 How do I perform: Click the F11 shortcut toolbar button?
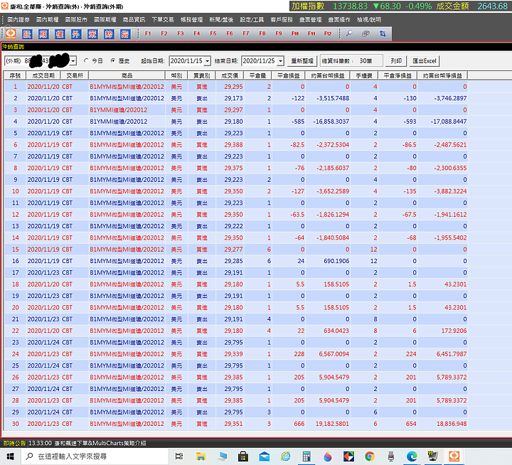pyautogui.click(x=311, y=33)
